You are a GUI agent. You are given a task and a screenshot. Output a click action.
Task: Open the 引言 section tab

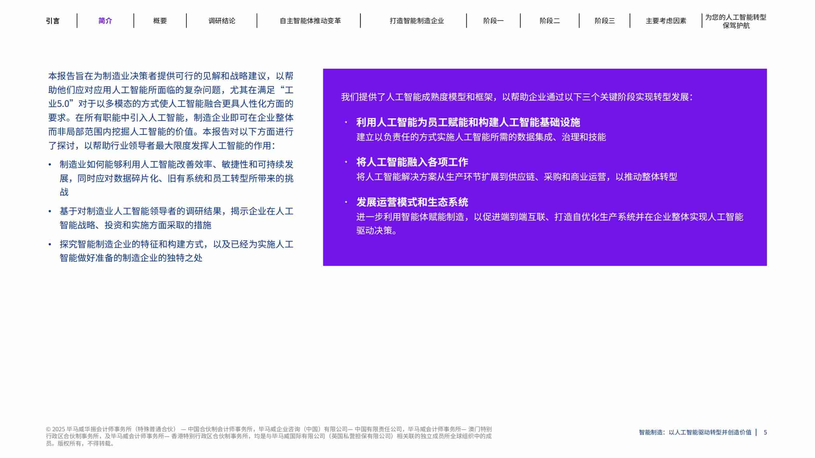pyautogui.click(x=53, y=21)
